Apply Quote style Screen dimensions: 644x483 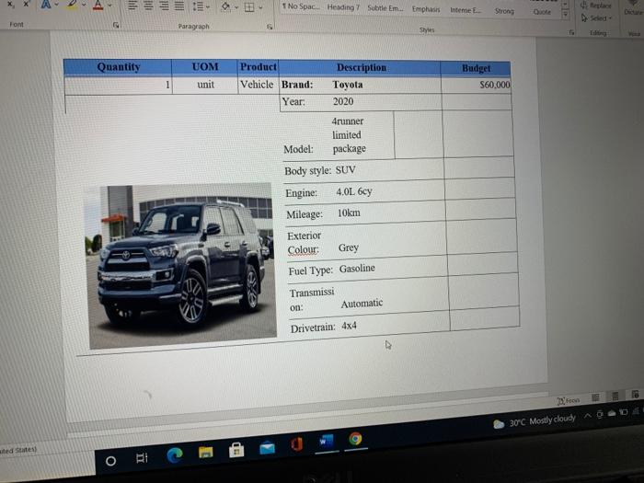(x=542, y=12)
